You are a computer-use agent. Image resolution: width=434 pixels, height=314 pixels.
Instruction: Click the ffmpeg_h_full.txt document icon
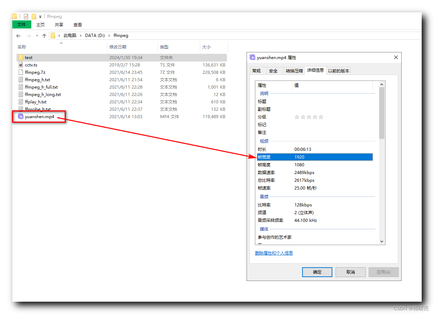pos(21,87)
